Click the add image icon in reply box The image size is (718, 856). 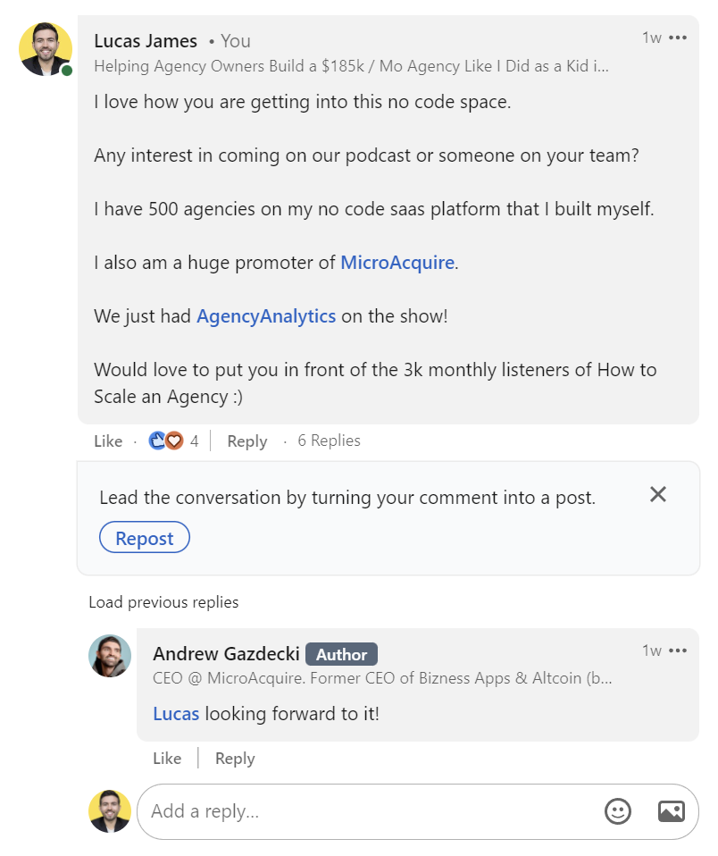pyautogui.click(x=671, y=811)
